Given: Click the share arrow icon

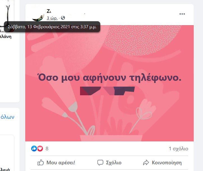Looking at the screenshot, I should click(x=146, y=163).
